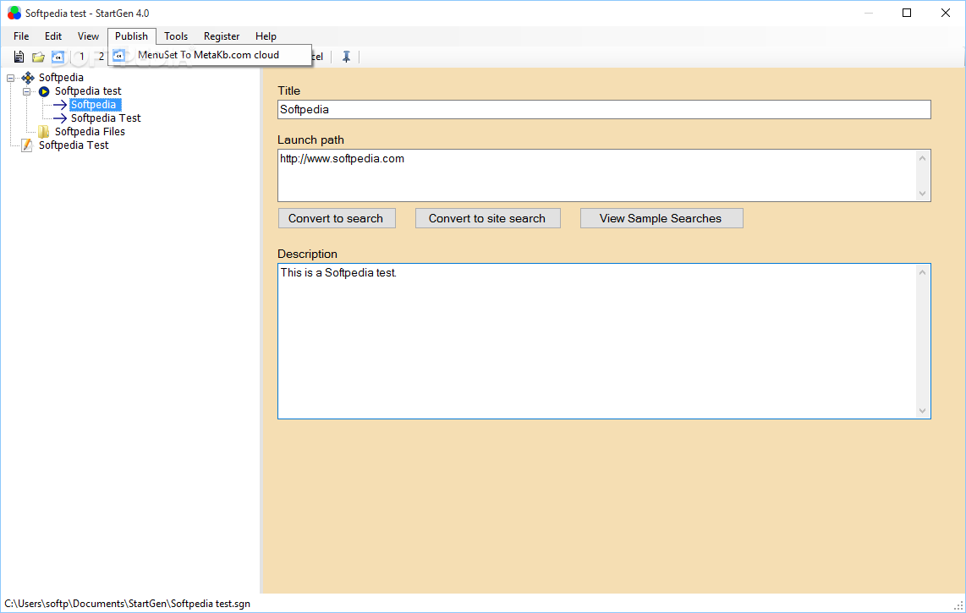
Task: Collapse the Softpedia test tree branch
Action: click(26, 92)
